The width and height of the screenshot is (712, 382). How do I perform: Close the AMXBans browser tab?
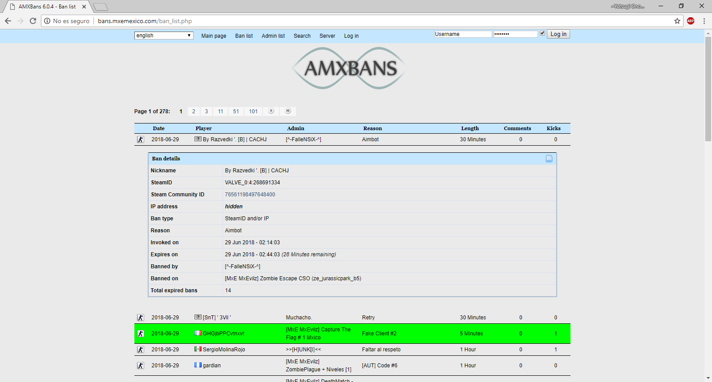[x=84, y=7]
